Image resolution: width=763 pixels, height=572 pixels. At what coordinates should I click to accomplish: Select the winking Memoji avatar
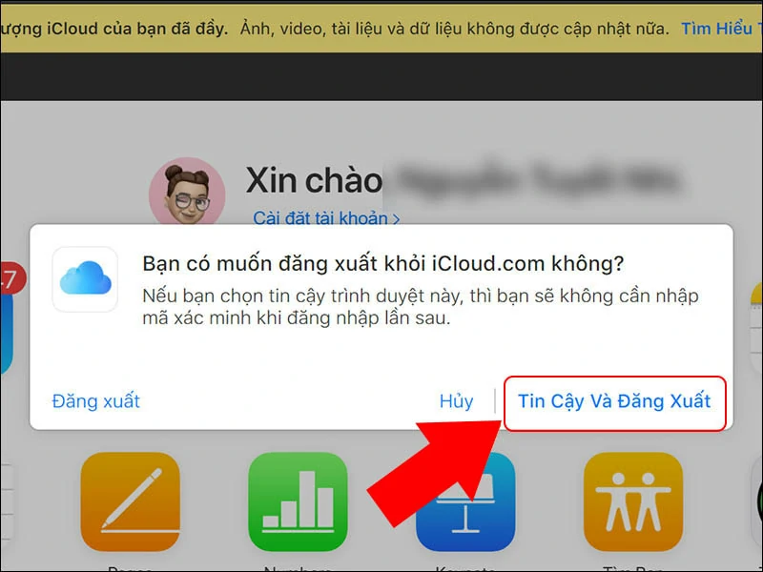coord(187,194)
